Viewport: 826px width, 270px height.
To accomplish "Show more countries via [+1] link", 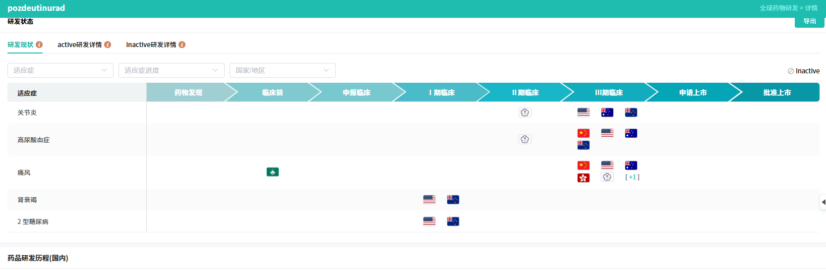I will pos(632,177).
